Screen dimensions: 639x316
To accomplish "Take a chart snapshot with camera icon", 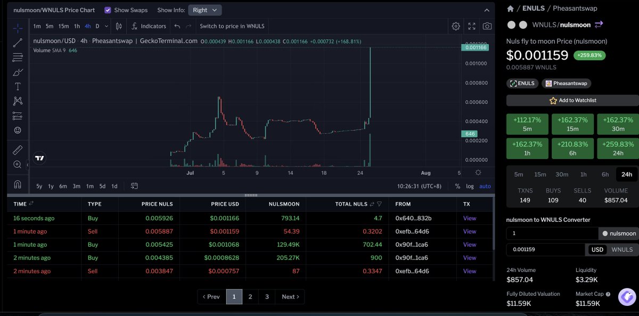I will coord(487,26).
